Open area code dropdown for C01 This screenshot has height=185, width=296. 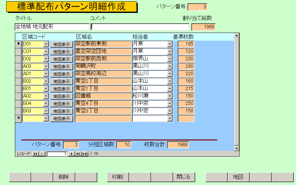[x=46, y=52]
